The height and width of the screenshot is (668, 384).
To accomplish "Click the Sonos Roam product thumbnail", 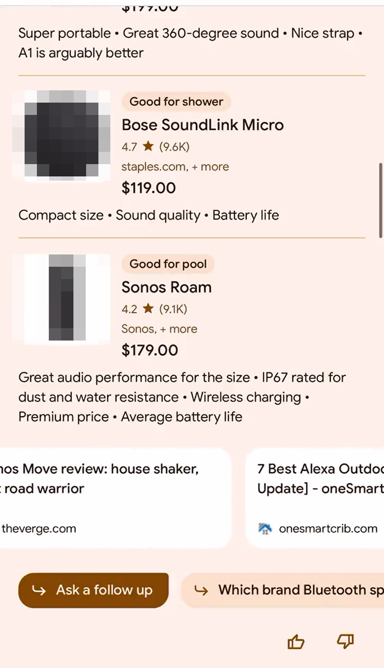I will coord(62,297).
